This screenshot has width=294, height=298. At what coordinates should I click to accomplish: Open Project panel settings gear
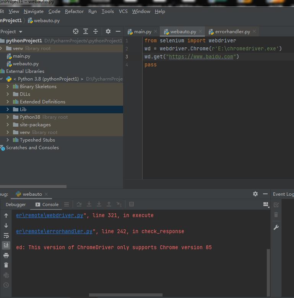tap(108, 31)
